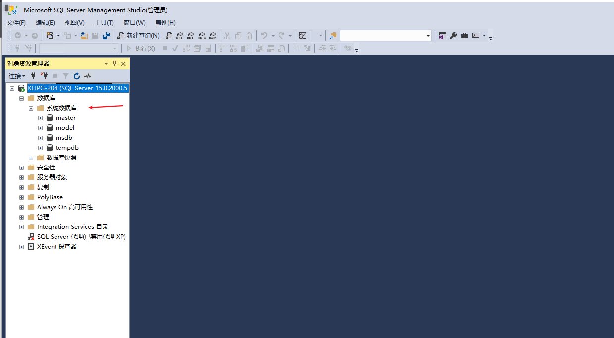The width and height of the screenshot is (614, 338).
Task: Click the New Project icon
Action: pos(50,36)
